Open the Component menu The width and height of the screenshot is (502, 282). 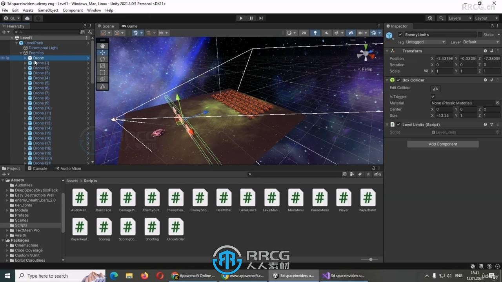73,10
